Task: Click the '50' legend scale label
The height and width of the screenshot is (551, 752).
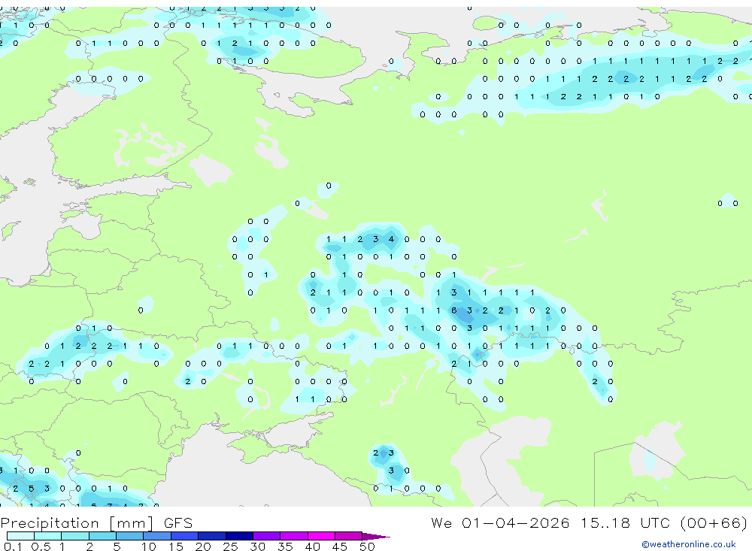Action: click(x=367, y=546)
